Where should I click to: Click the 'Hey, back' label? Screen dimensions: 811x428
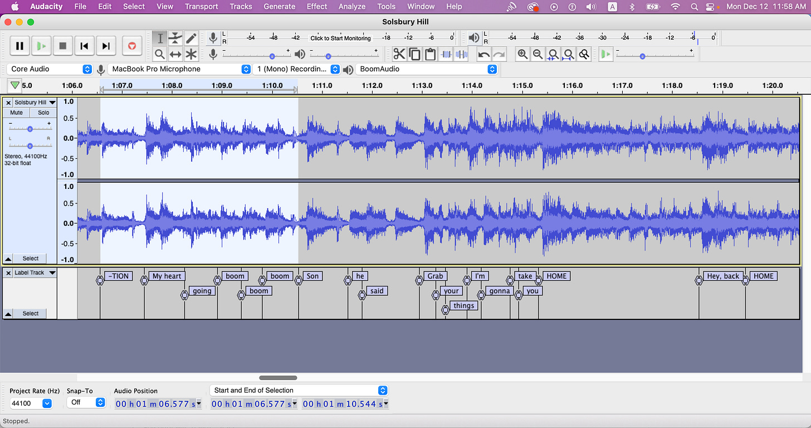(723, 276)
